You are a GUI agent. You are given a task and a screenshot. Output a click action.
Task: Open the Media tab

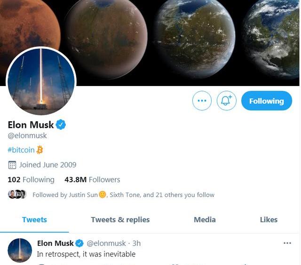pyautogui.click(x=205, y=219)
